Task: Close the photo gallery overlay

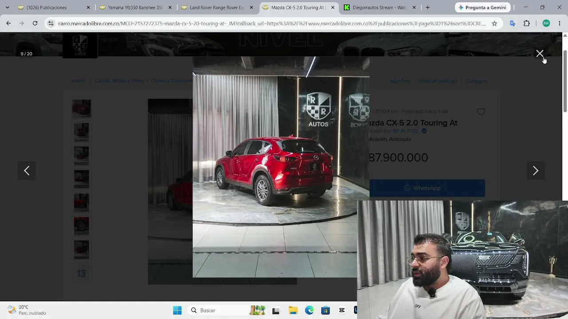Action: tap(540, 54)
